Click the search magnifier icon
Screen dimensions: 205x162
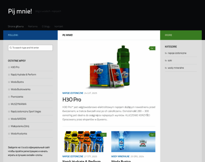pos(11,48)
